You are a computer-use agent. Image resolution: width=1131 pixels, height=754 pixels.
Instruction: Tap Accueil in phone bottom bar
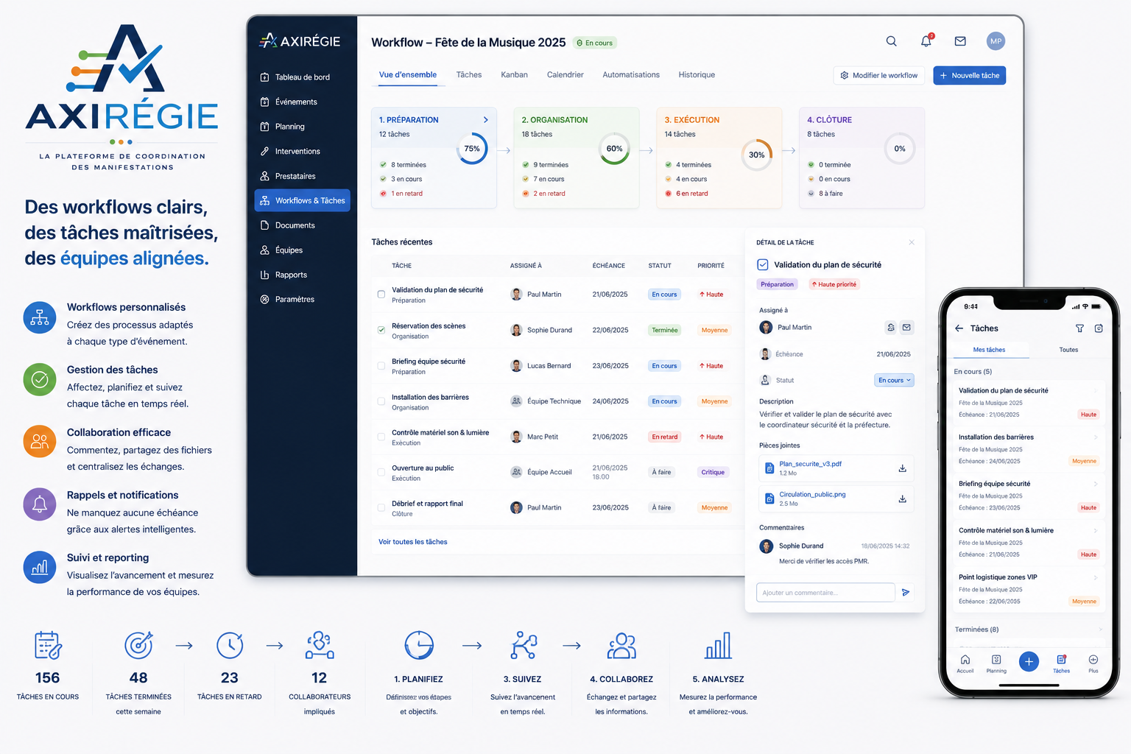click(x=965, y=663)
